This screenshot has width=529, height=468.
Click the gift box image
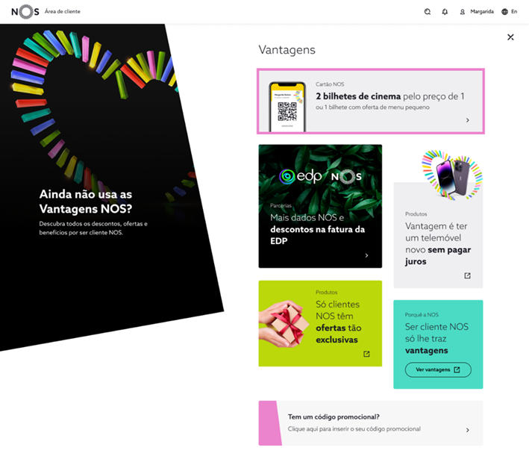coord(284,323)
